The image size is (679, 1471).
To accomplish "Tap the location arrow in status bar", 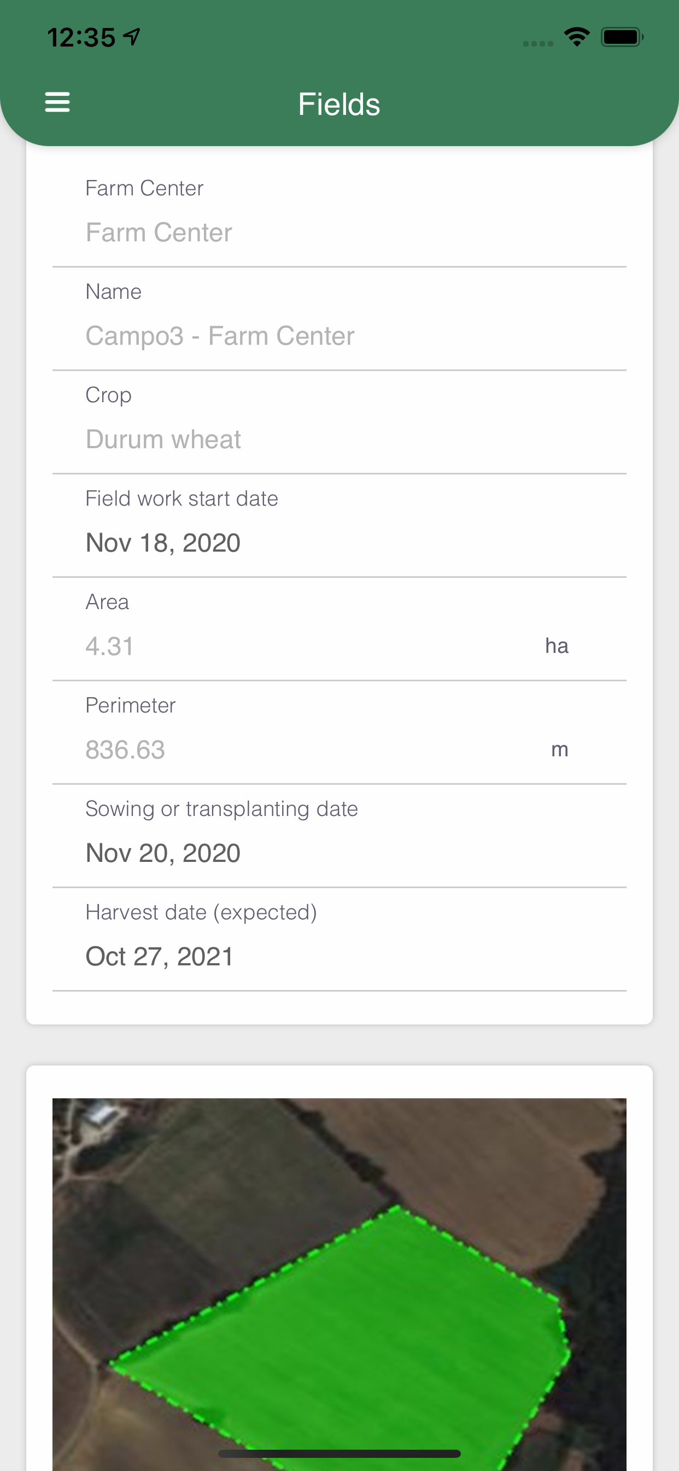I will (x=132, y=37).
